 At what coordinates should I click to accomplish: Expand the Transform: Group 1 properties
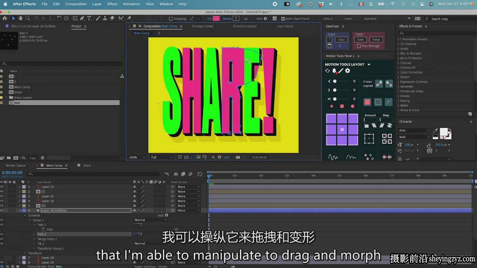click(34, 249)
